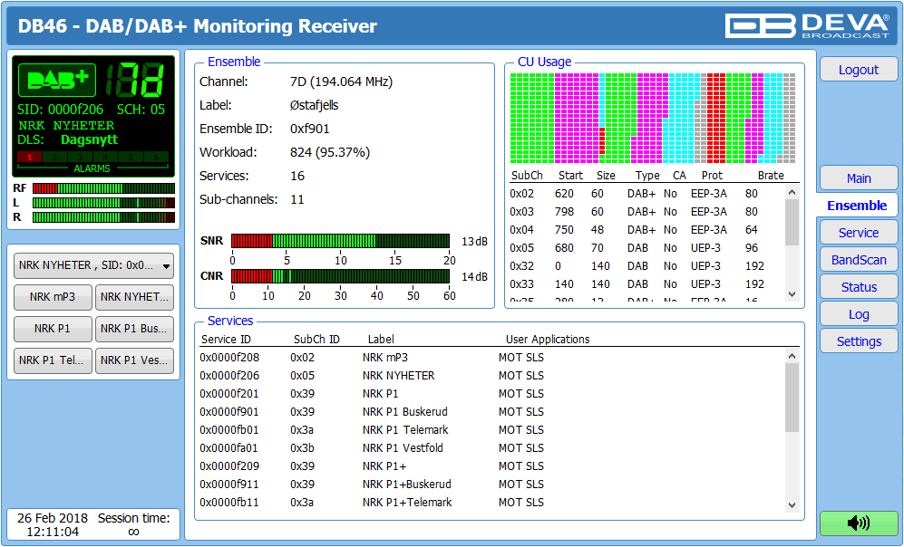Select NRK P1 Vestfold service row
The image size is (904, 547).
(491, 448)
